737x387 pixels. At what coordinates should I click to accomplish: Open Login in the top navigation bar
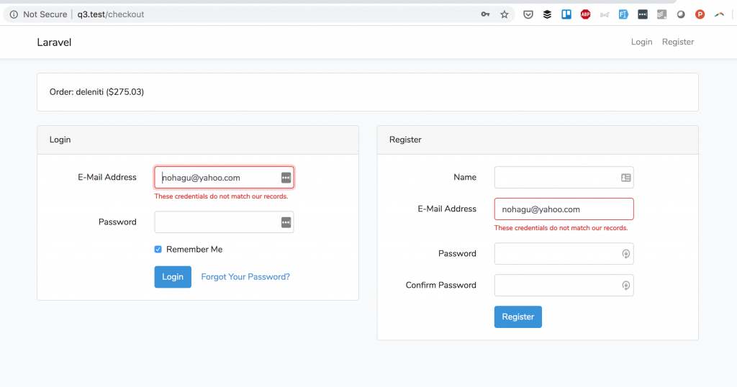(641, 42)
